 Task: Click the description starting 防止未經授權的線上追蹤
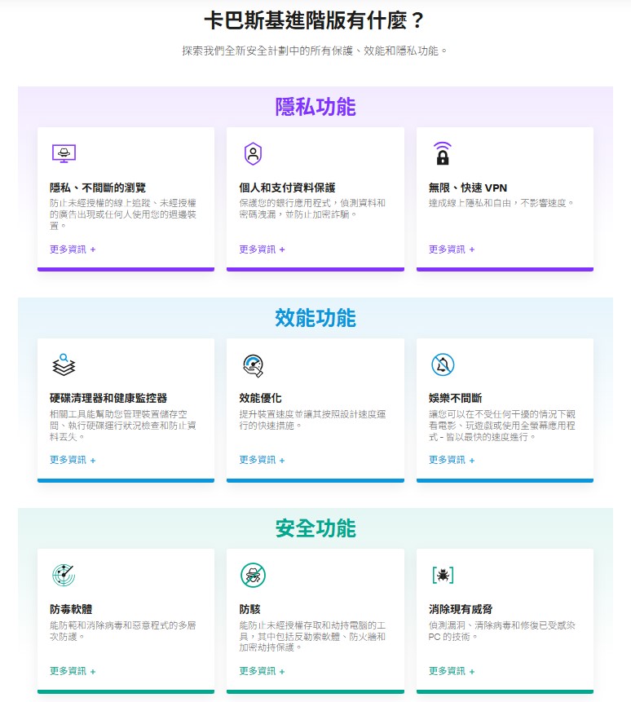pos(122,214)
